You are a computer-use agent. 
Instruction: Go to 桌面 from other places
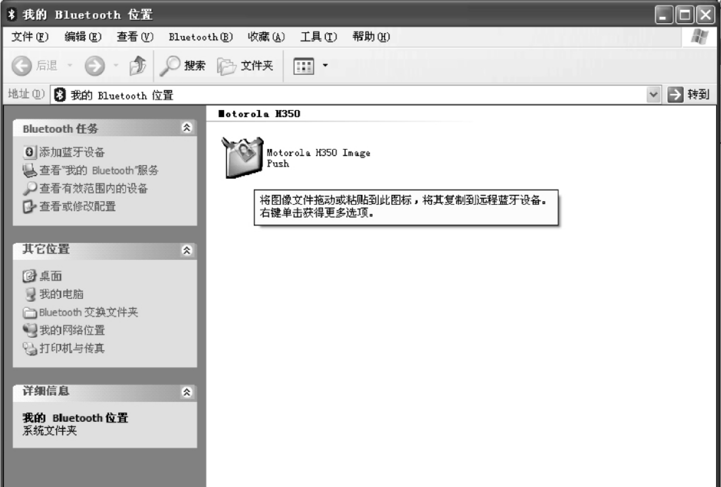tap(51, 276)
